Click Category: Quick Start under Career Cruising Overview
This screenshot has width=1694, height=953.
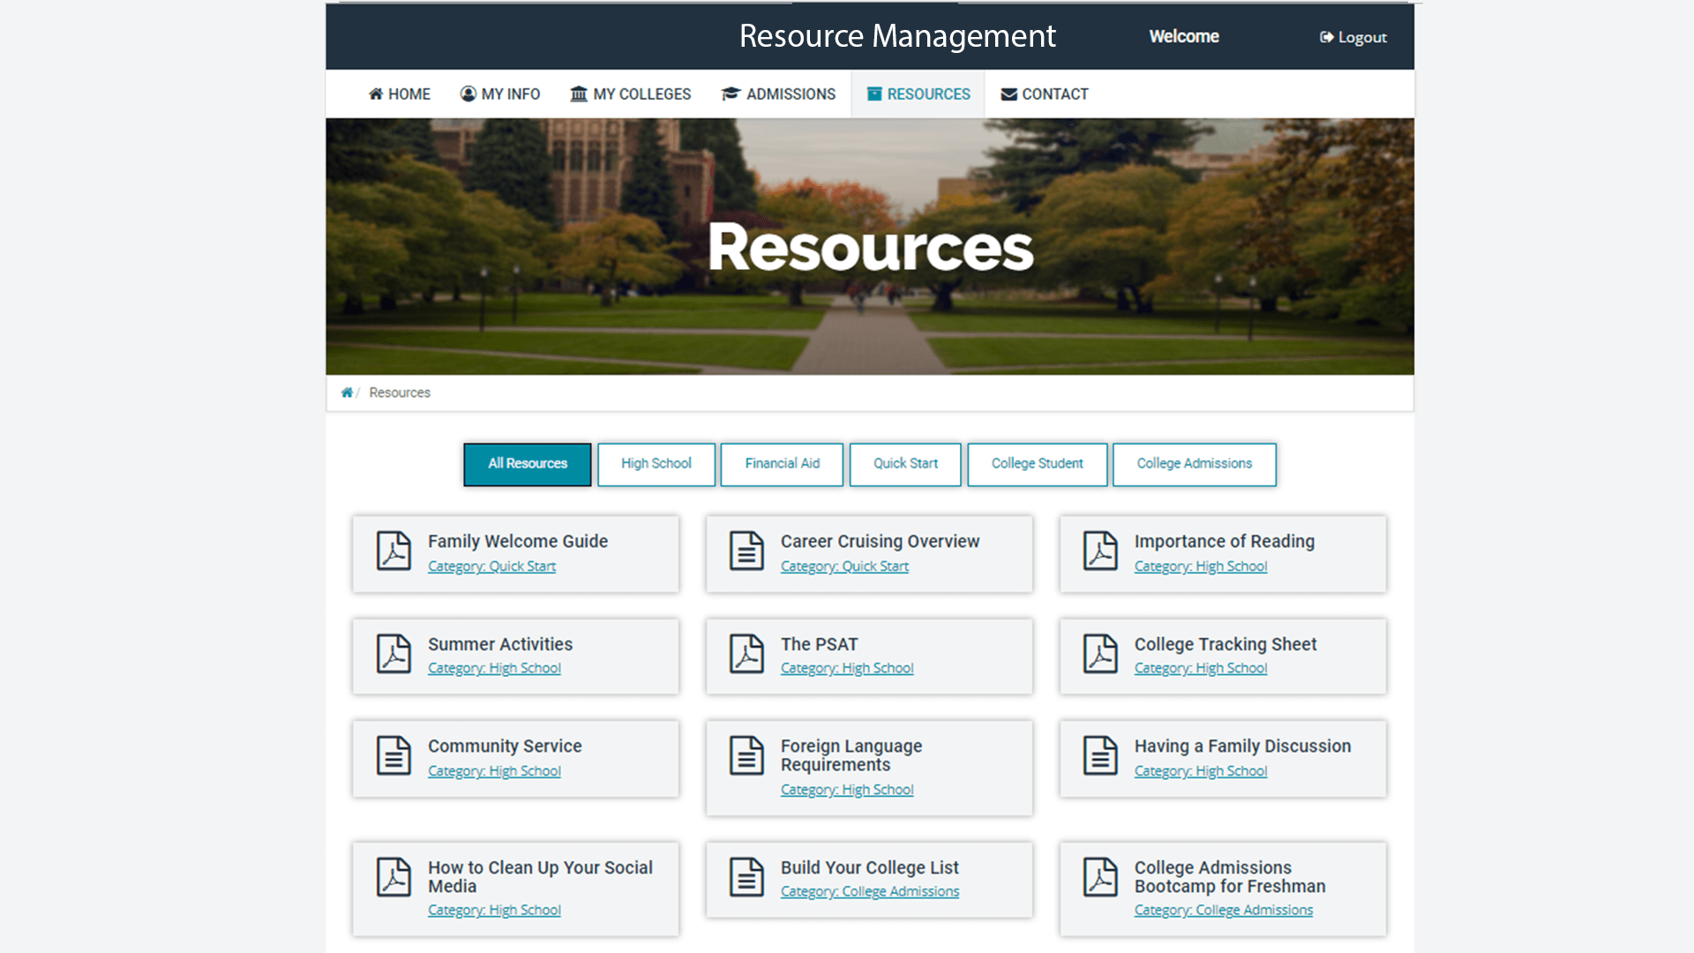tap(844, 567)
